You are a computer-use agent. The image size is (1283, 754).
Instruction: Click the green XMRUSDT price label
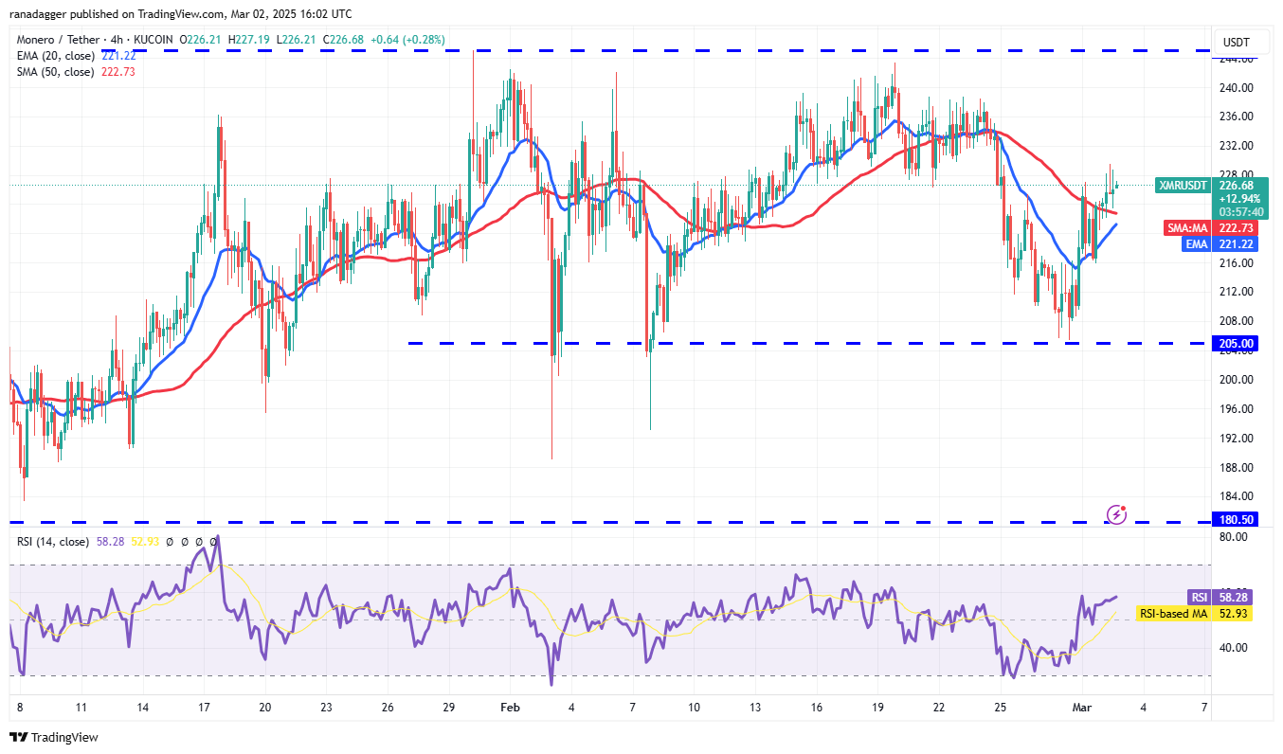click(x=1184, y=186)
